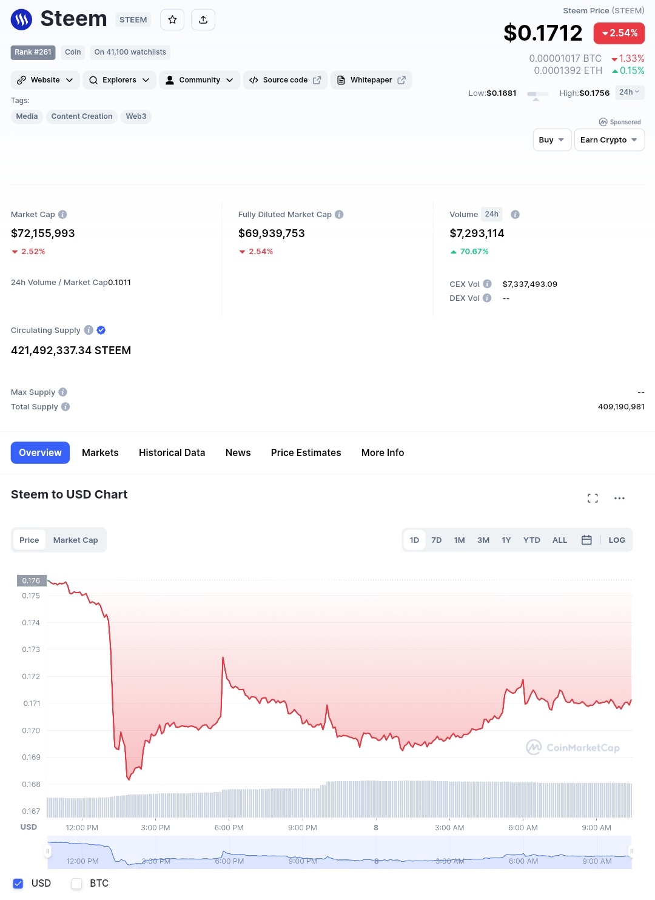
Task: Open chart more options ellipsis
Action: click(619, 498)
